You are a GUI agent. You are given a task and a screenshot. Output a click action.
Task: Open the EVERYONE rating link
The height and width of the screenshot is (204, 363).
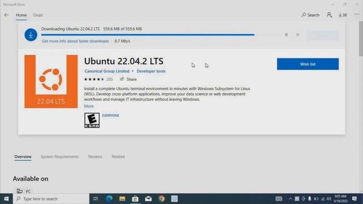coord(111,116)
